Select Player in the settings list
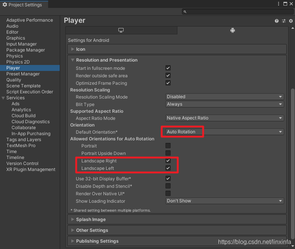 (x=30, y=68)
